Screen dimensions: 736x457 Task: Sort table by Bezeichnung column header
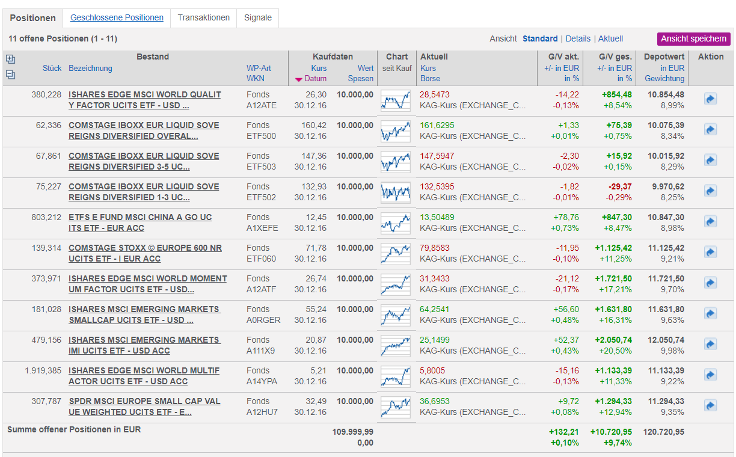(90, 69)
